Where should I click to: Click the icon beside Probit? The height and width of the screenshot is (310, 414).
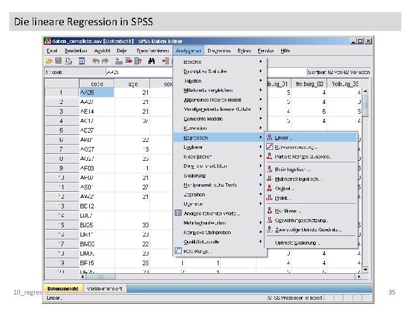point(269,197)
